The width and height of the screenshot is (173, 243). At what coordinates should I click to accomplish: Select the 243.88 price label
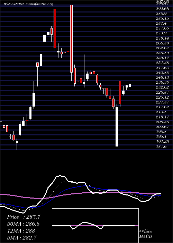tap(162, 73)
